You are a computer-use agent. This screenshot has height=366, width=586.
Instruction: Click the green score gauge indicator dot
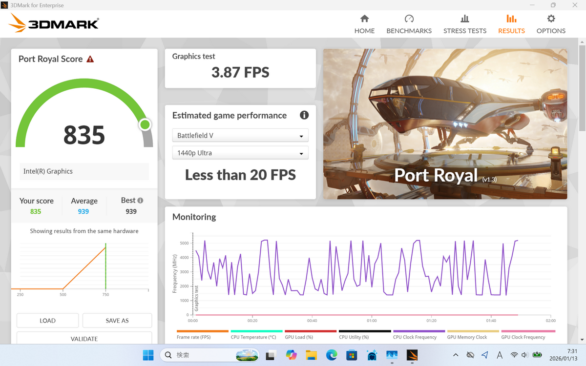coord(145,125)
